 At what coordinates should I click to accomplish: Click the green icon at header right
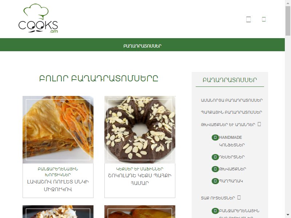[x=264, y=19]
